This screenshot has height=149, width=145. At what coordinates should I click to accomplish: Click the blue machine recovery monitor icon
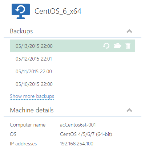pos(21,11)
